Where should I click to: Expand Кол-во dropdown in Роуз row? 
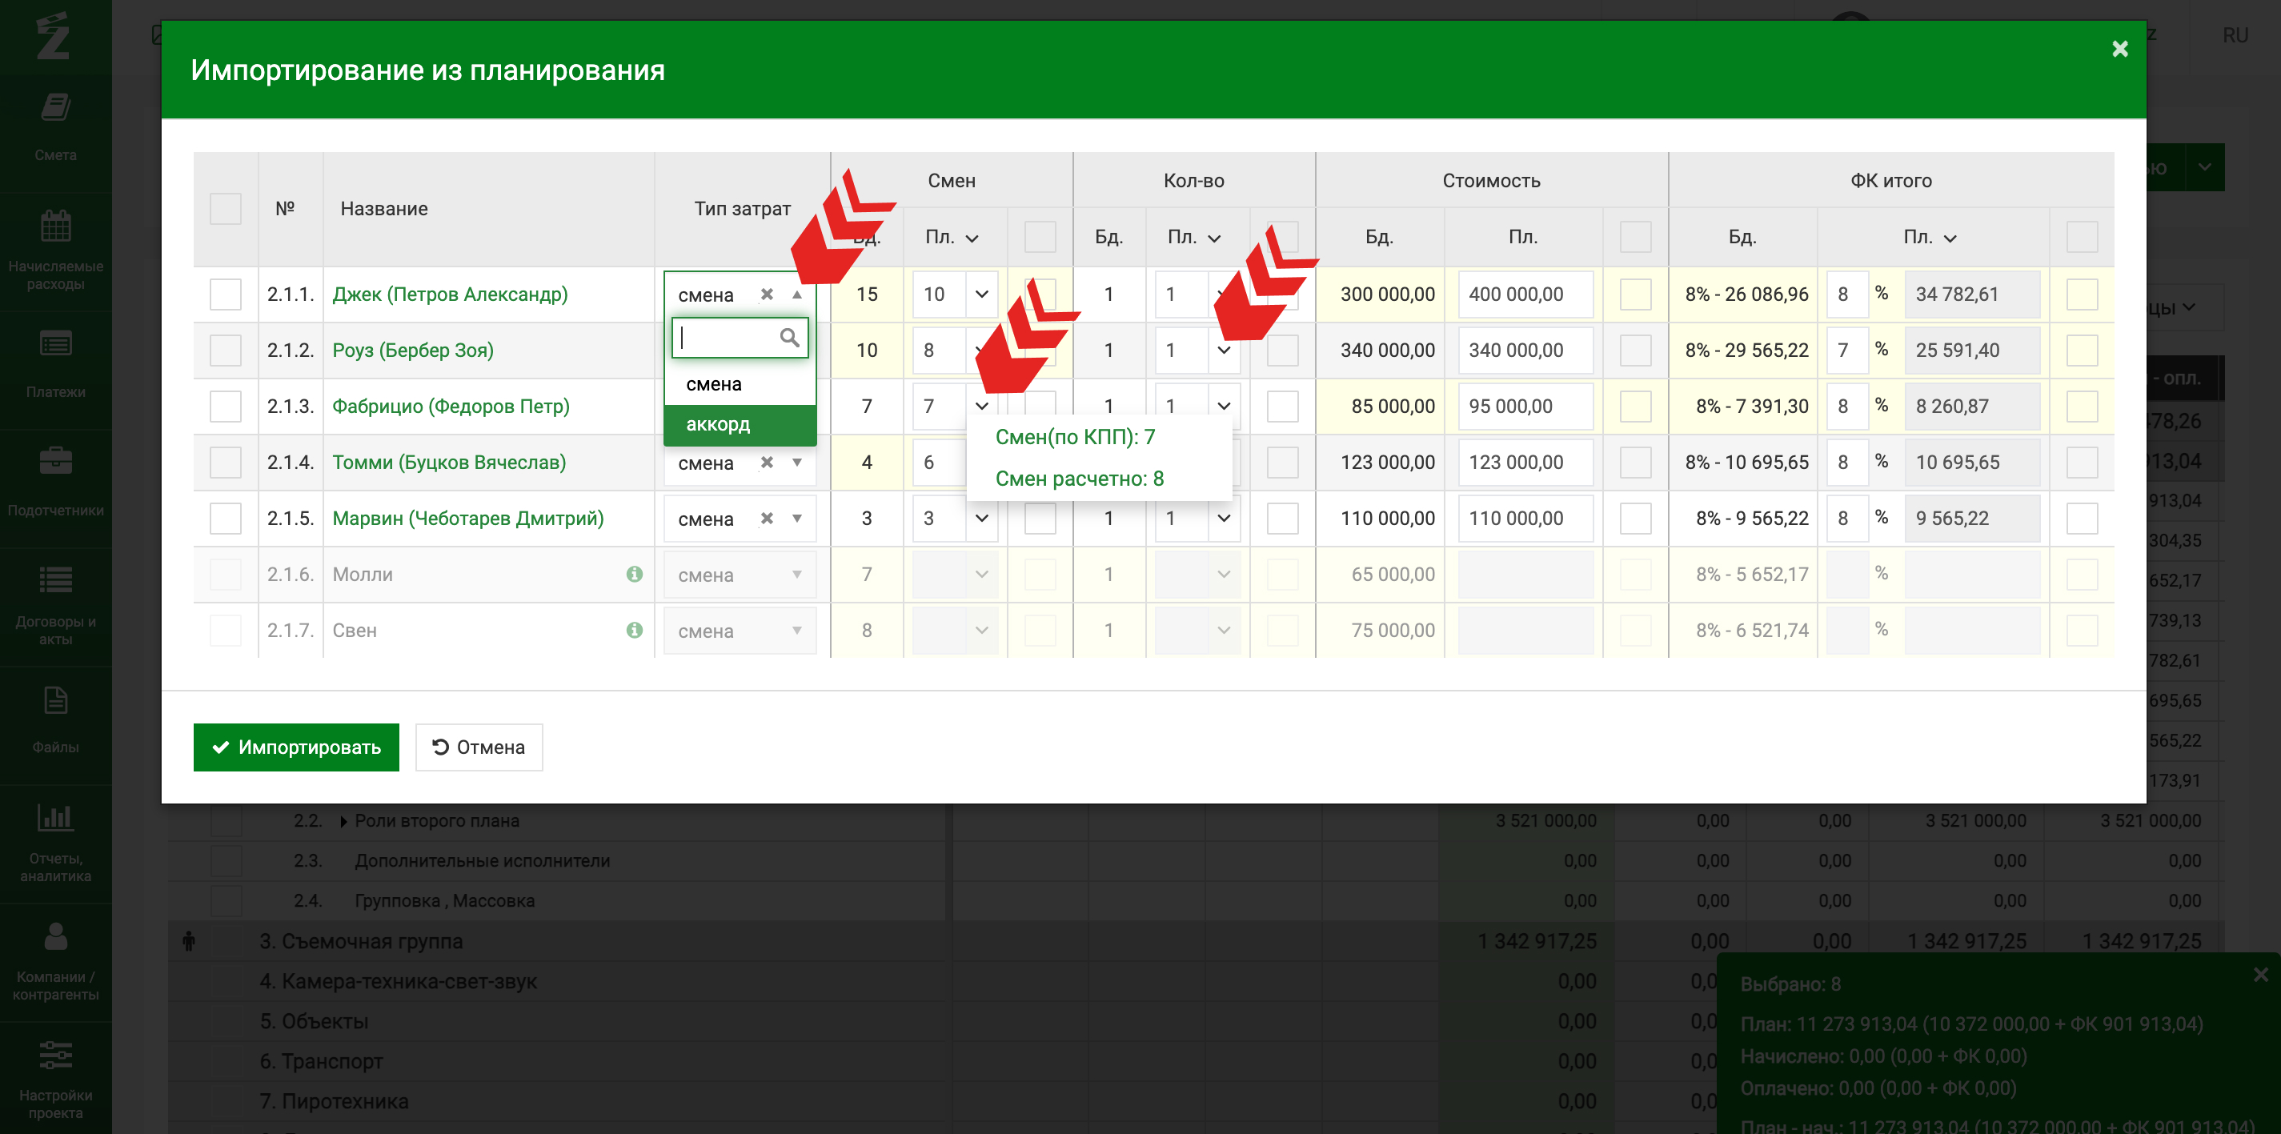click(x=1224, y=351)
